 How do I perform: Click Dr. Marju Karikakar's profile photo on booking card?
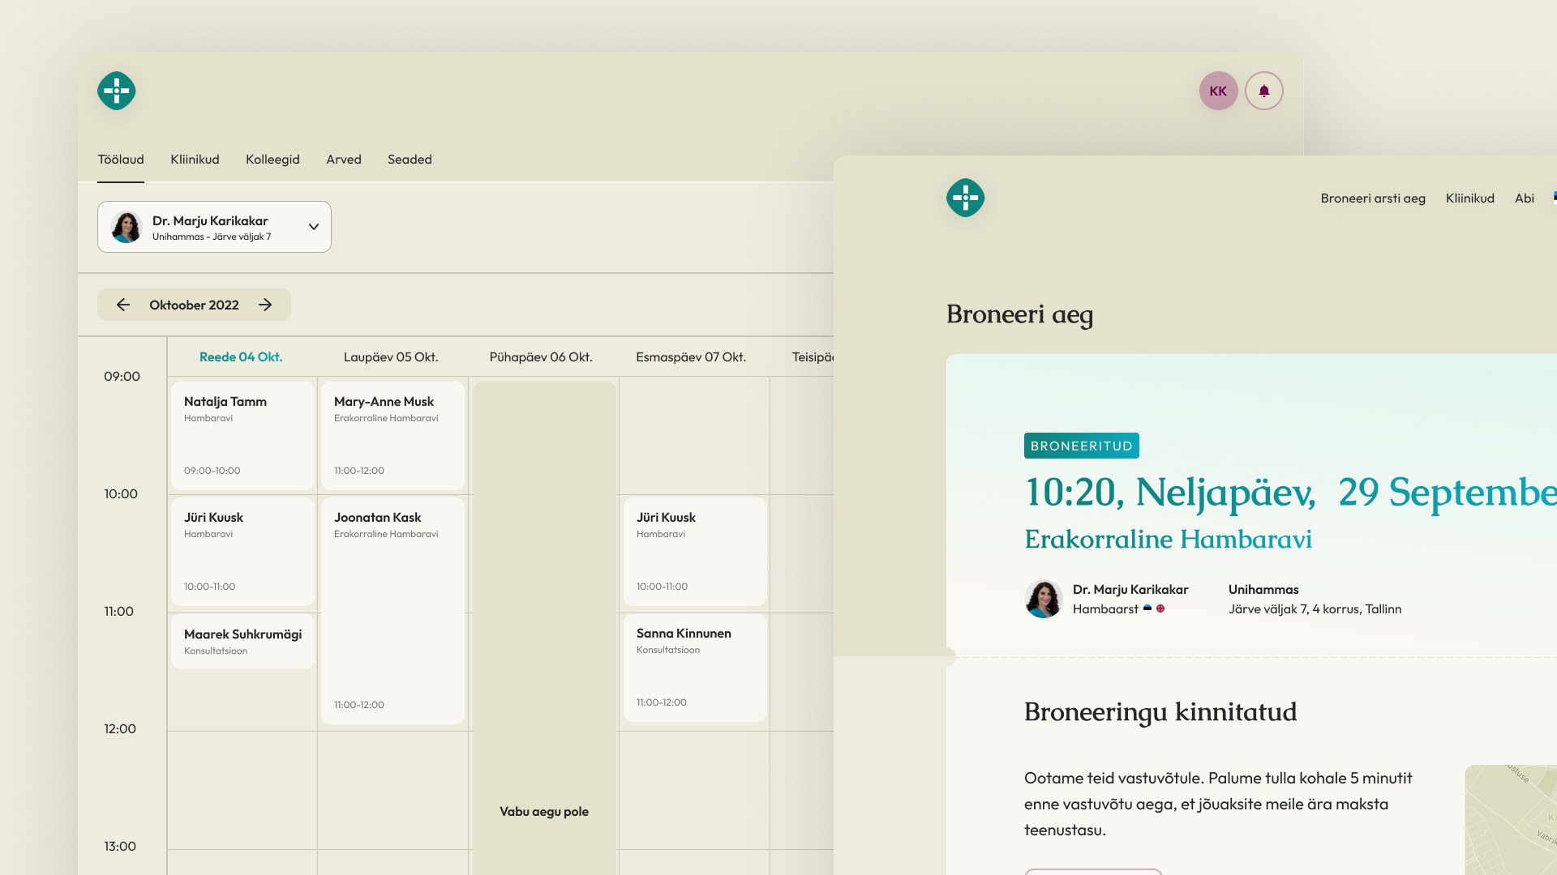click(x=1043, y=600)
